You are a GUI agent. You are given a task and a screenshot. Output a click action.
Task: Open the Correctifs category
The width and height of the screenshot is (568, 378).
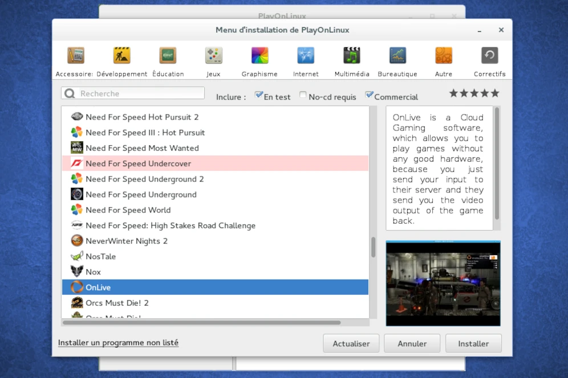(489, 62)
